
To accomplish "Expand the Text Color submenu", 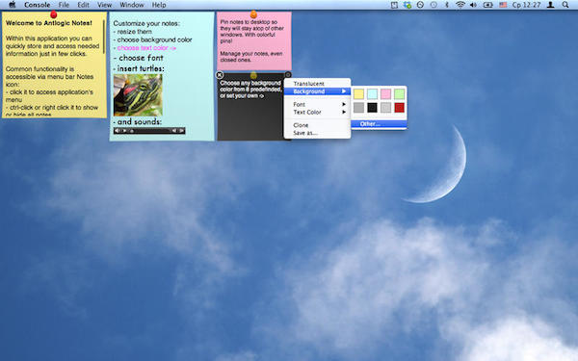I will click(317, 112).
